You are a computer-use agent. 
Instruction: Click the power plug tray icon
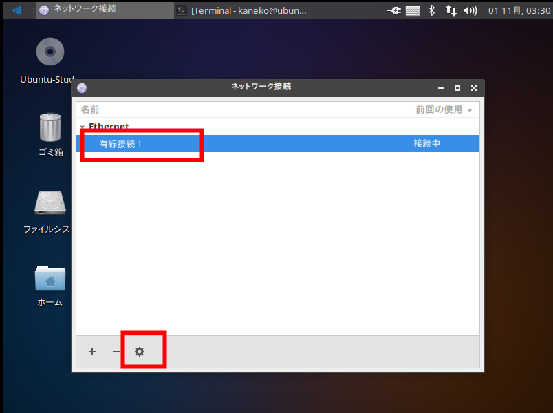tap(393, 11)
